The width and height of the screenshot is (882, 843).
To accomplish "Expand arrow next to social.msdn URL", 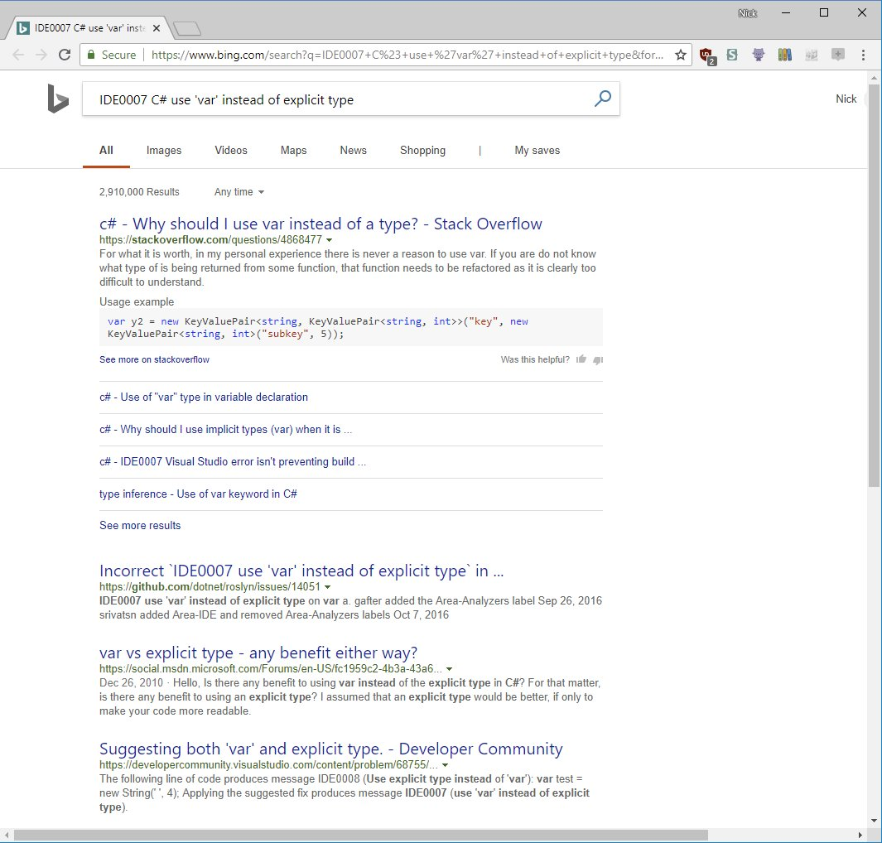I will pos(449,669).
